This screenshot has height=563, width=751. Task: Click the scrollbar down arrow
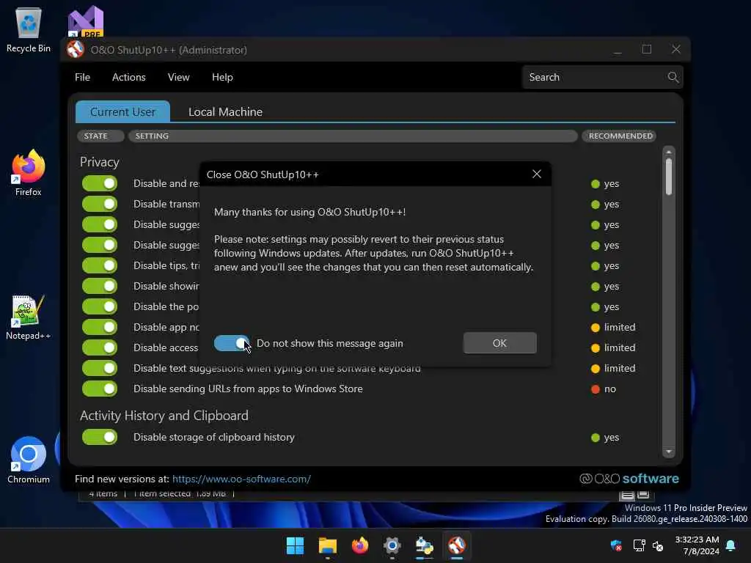(668, 452)
